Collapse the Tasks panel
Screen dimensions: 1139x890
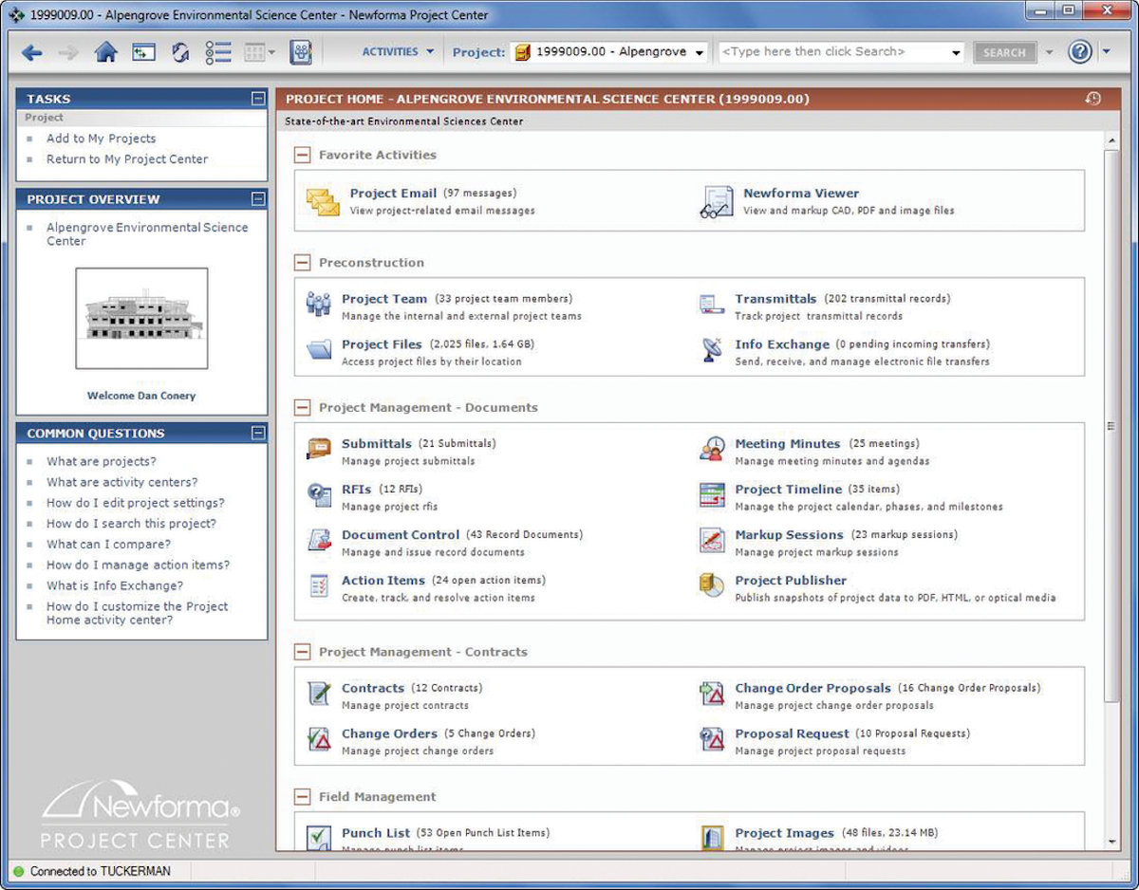(258, 98)
